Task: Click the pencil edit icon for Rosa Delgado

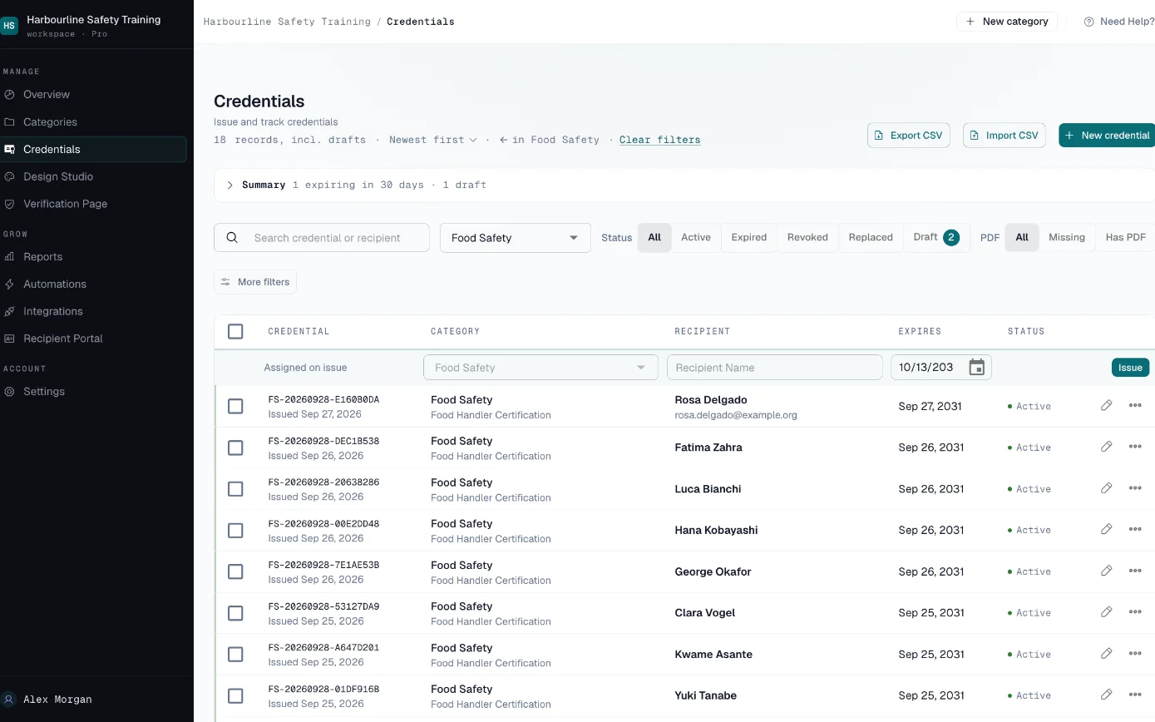Action: coord(1106,406)
